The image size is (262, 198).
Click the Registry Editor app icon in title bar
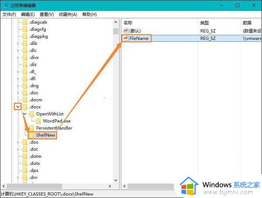point(5,5)
